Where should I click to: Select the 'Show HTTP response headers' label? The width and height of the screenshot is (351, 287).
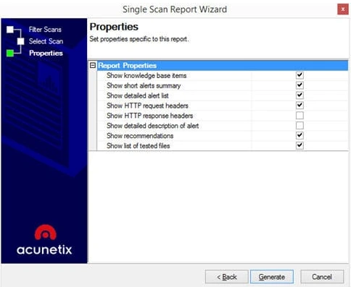click(x=150, y=116)
